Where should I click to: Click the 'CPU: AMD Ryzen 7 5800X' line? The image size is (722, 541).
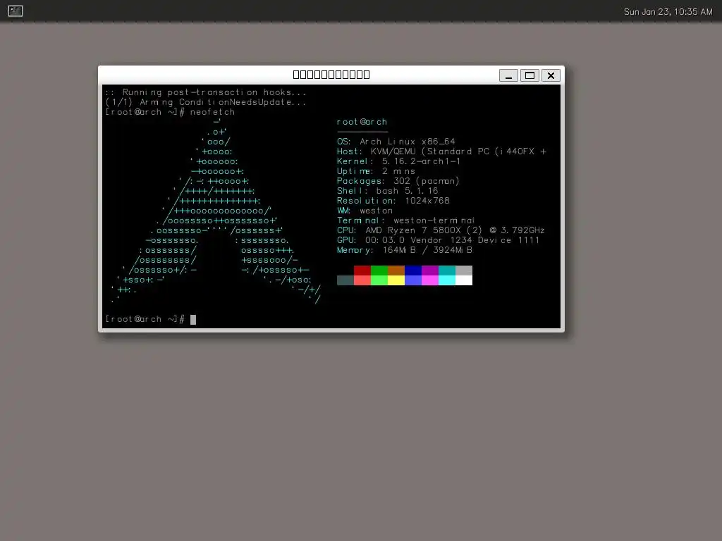pos(441,230)
